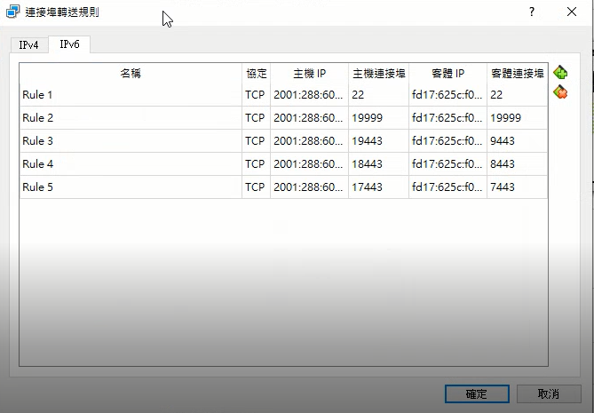Image resolution: width=594 pixels, height=413 pixels.
Task: Click guest port 8443 cell
Action: pos(518,164)
